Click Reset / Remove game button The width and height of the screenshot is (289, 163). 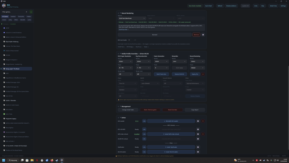click(150, 110)
